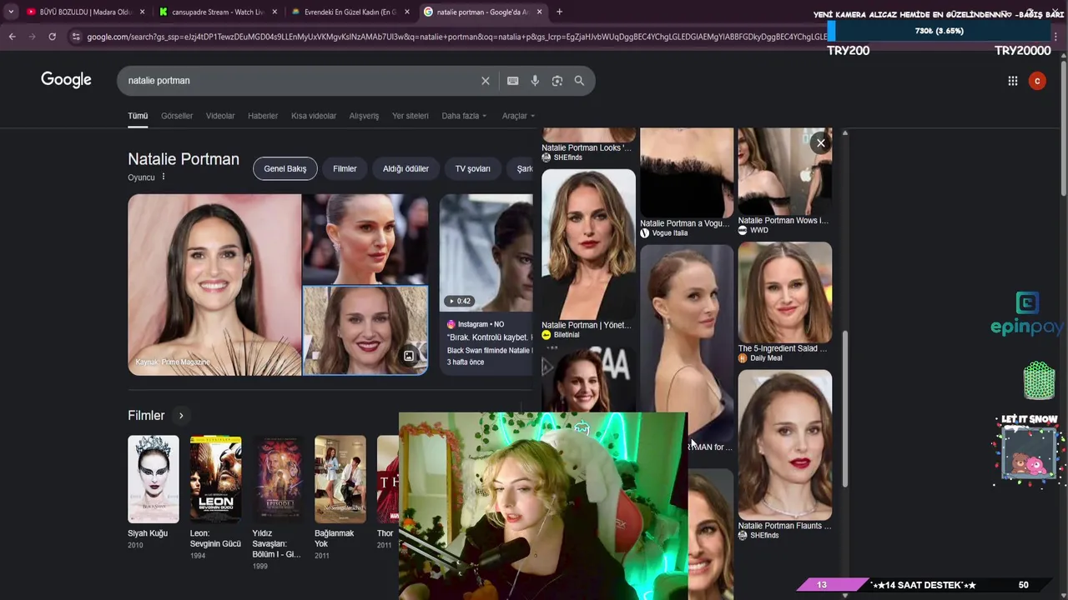
Task: Switch to the Kısa videolar tab
Action: pyautogui.click(x=314, y=116)
